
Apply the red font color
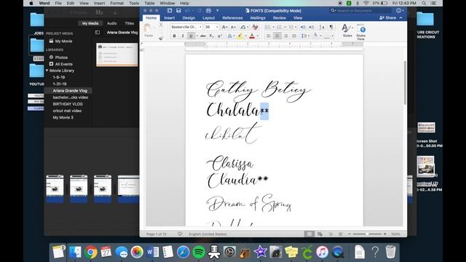[x=252, y=36]
